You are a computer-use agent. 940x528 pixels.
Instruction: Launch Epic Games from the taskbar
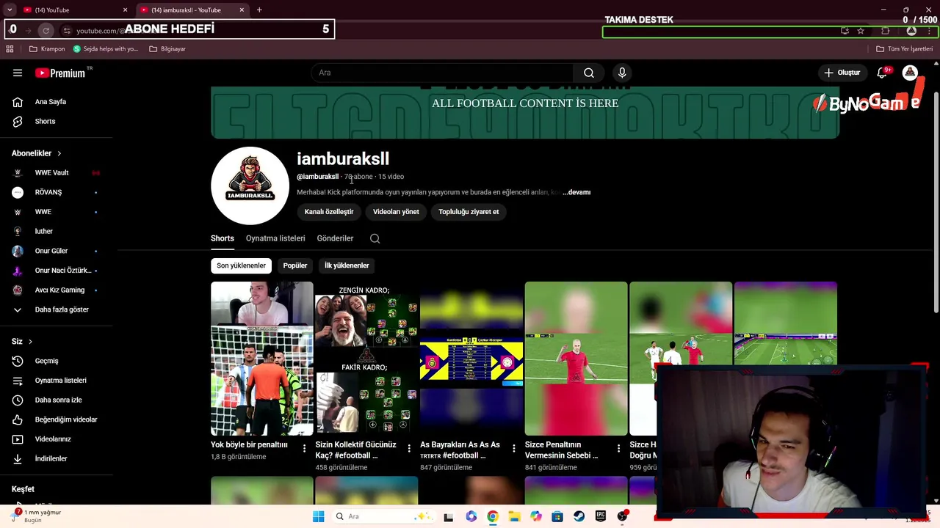pyautogui.click(x=601, y=516)
